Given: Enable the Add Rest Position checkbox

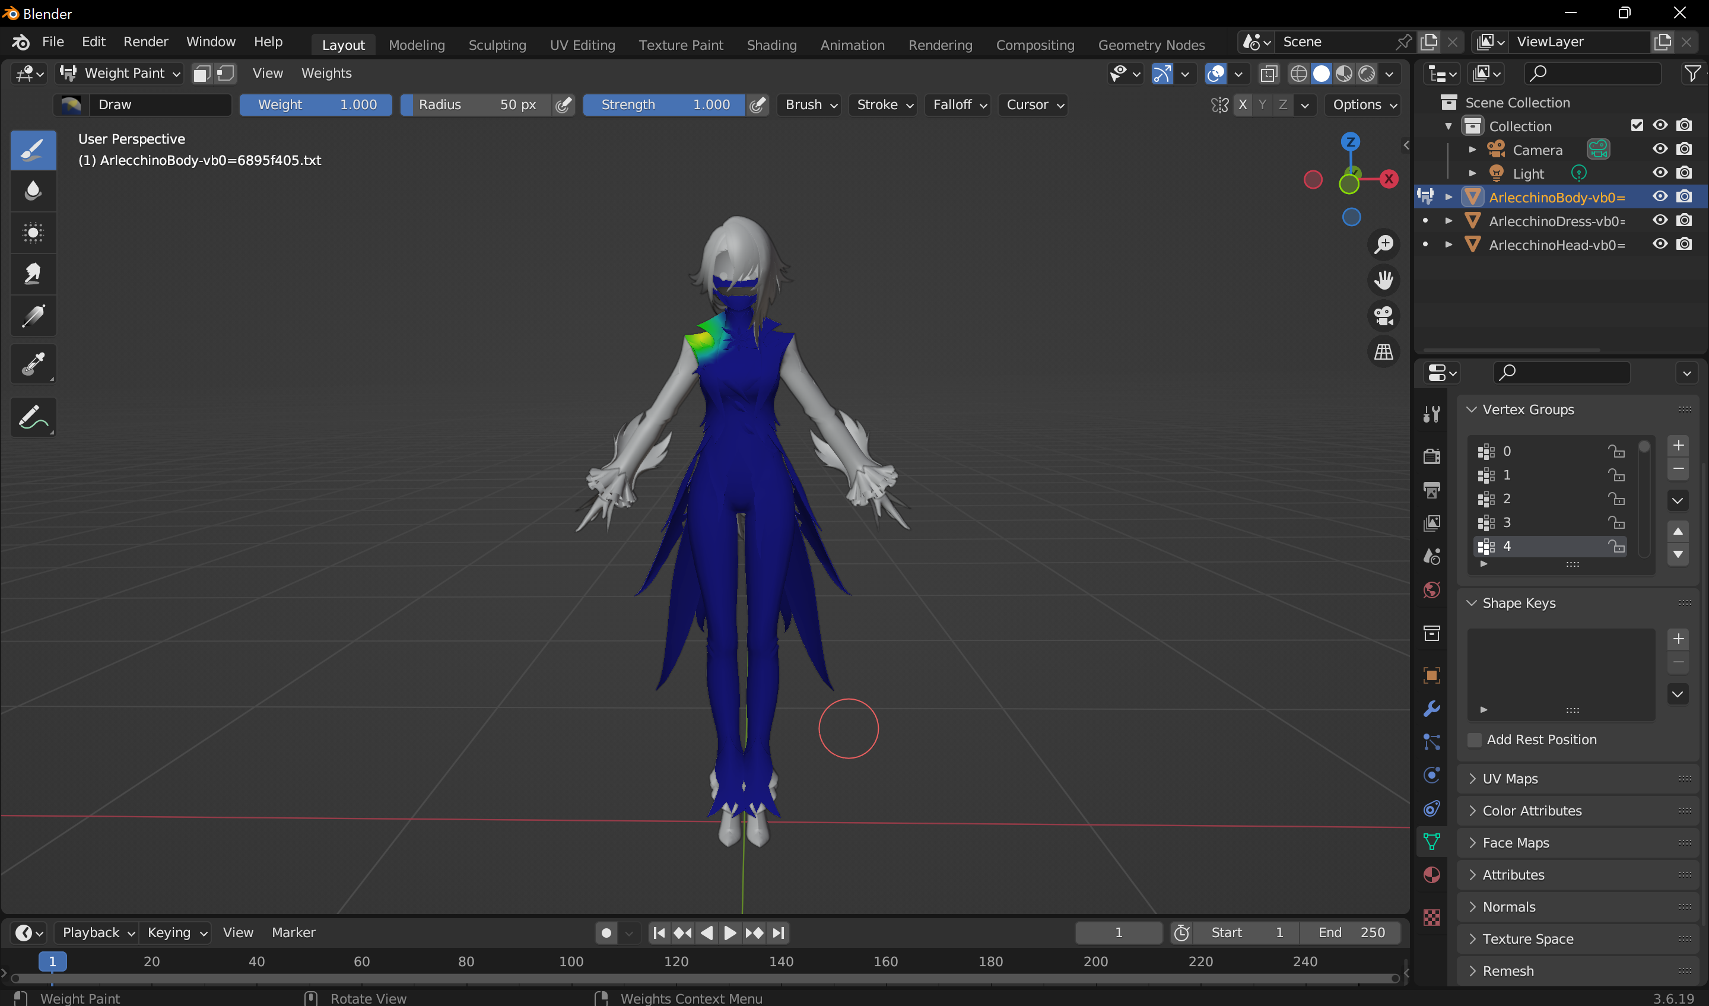Looking at the screenshot, I should click(x=1475, y=740).
